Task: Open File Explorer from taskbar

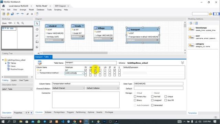Action: point(21,122)
